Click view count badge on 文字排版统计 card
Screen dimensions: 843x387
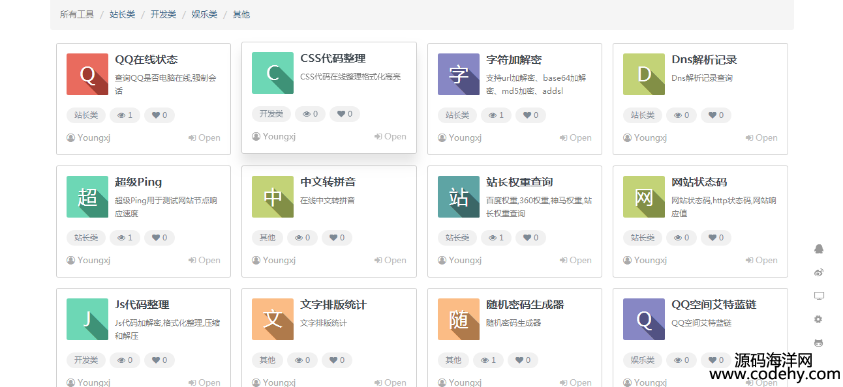302,360
